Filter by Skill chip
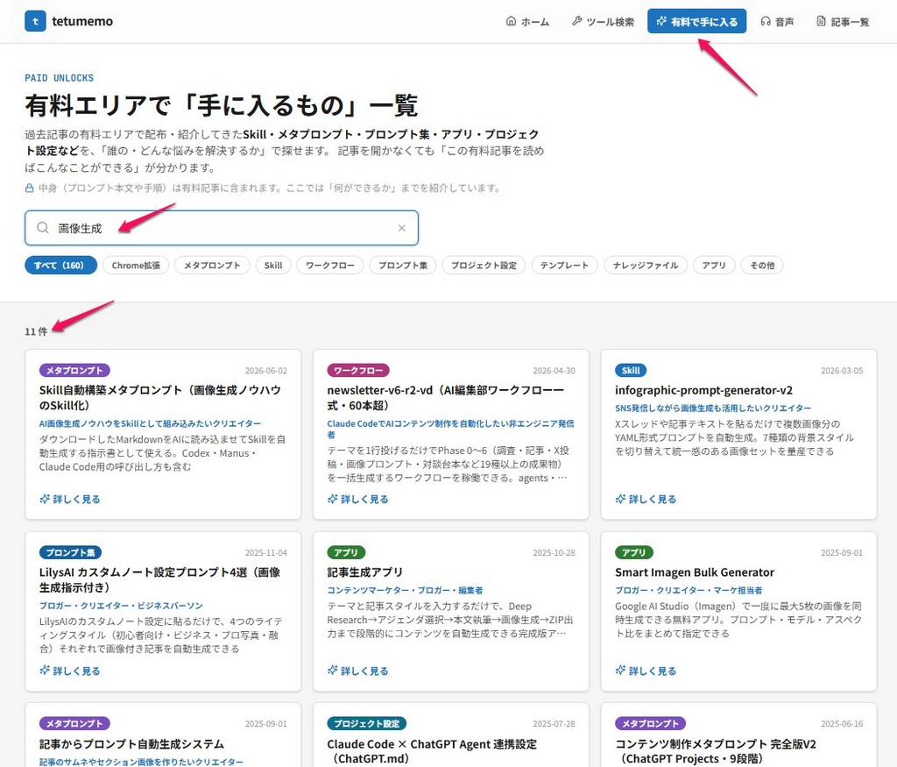 [273, 265]
